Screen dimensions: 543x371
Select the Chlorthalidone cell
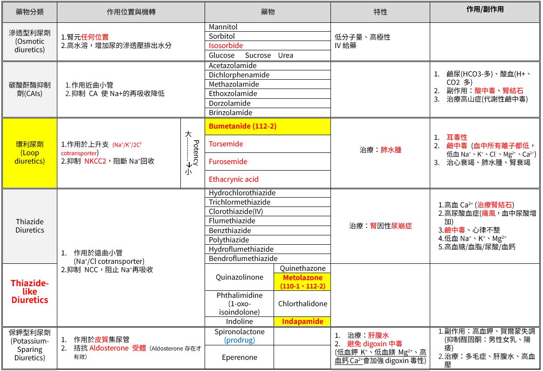point(302,304)
